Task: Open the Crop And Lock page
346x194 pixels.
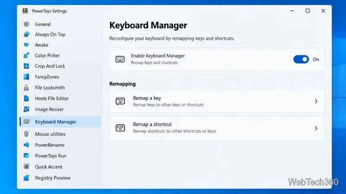Action: click(x=50, y=66)
